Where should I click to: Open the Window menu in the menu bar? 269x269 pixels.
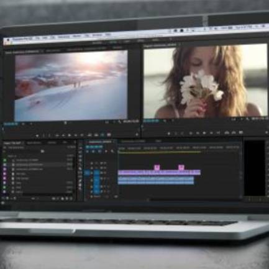coord(97,35)
